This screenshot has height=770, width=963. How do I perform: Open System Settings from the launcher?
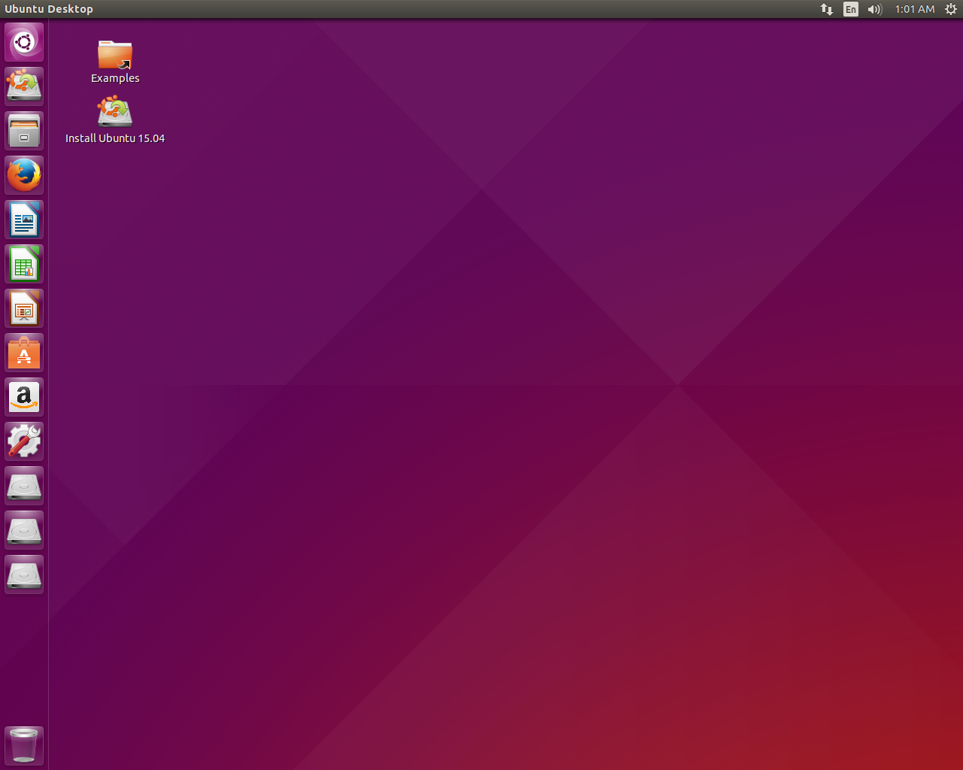point(23,441)
